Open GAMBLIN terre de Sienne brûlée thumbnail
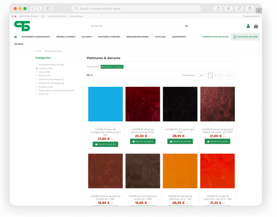 [x=106, y=171]
